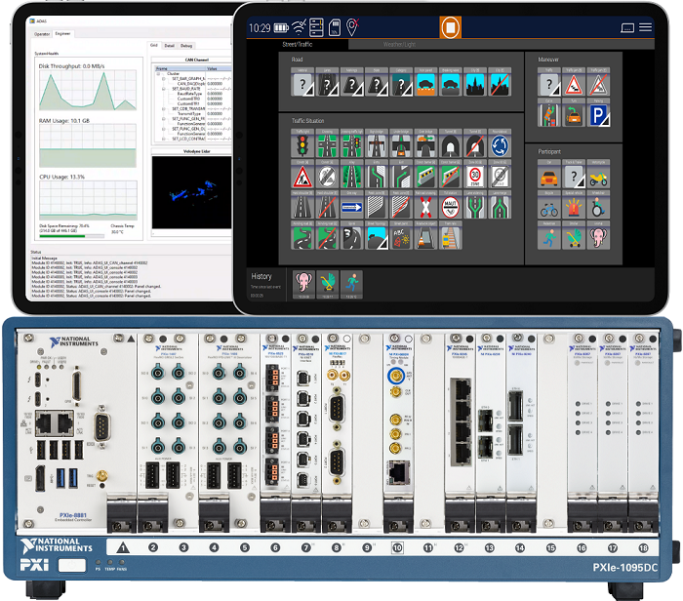
Task: Tap the tram rails tag
Action: 451,237
